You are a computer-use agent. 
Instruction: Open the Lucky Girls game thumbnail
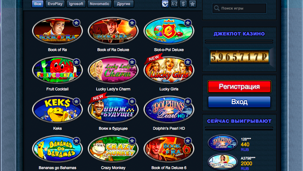coord(169,70)
